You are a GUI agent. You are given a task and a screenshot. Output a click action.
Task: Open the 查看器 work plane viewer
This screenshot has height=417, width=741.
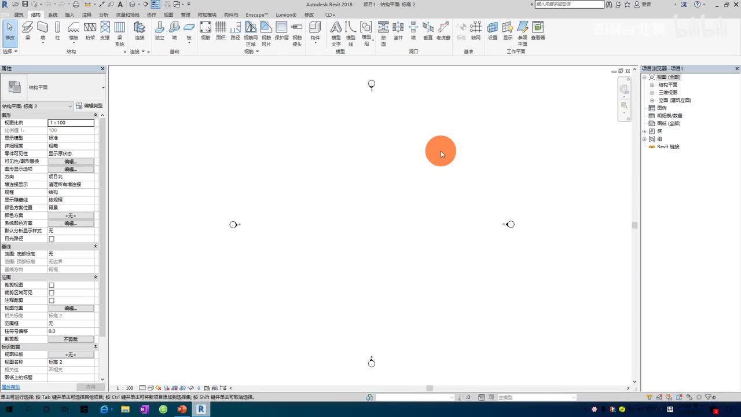538,30
